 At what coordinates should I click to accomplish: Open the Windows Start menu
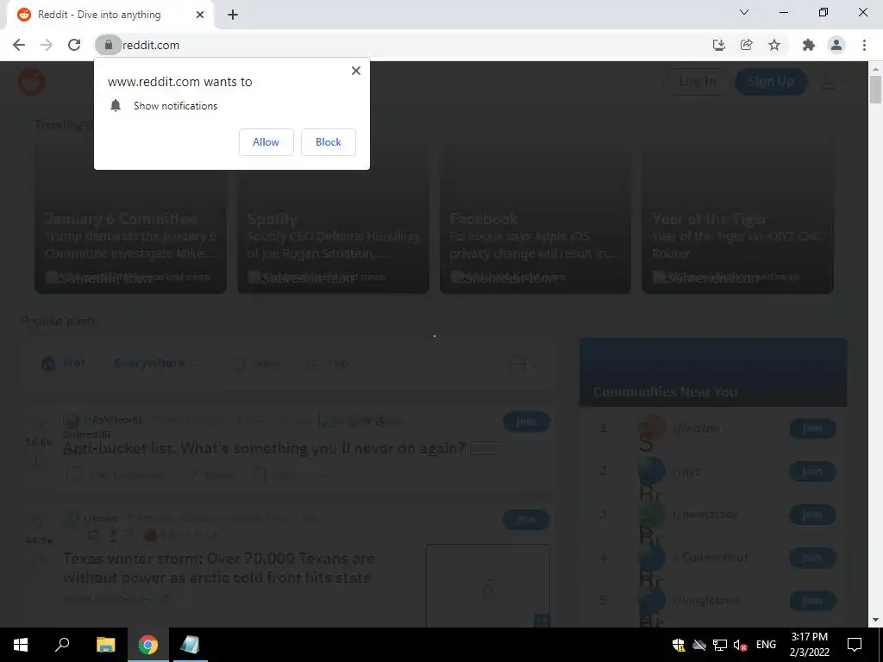point(21,645)
